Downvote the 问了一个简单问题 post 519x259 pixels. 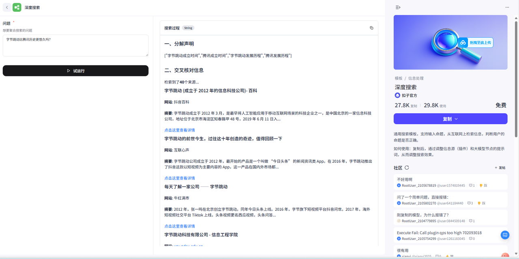(x=481, y=203)
